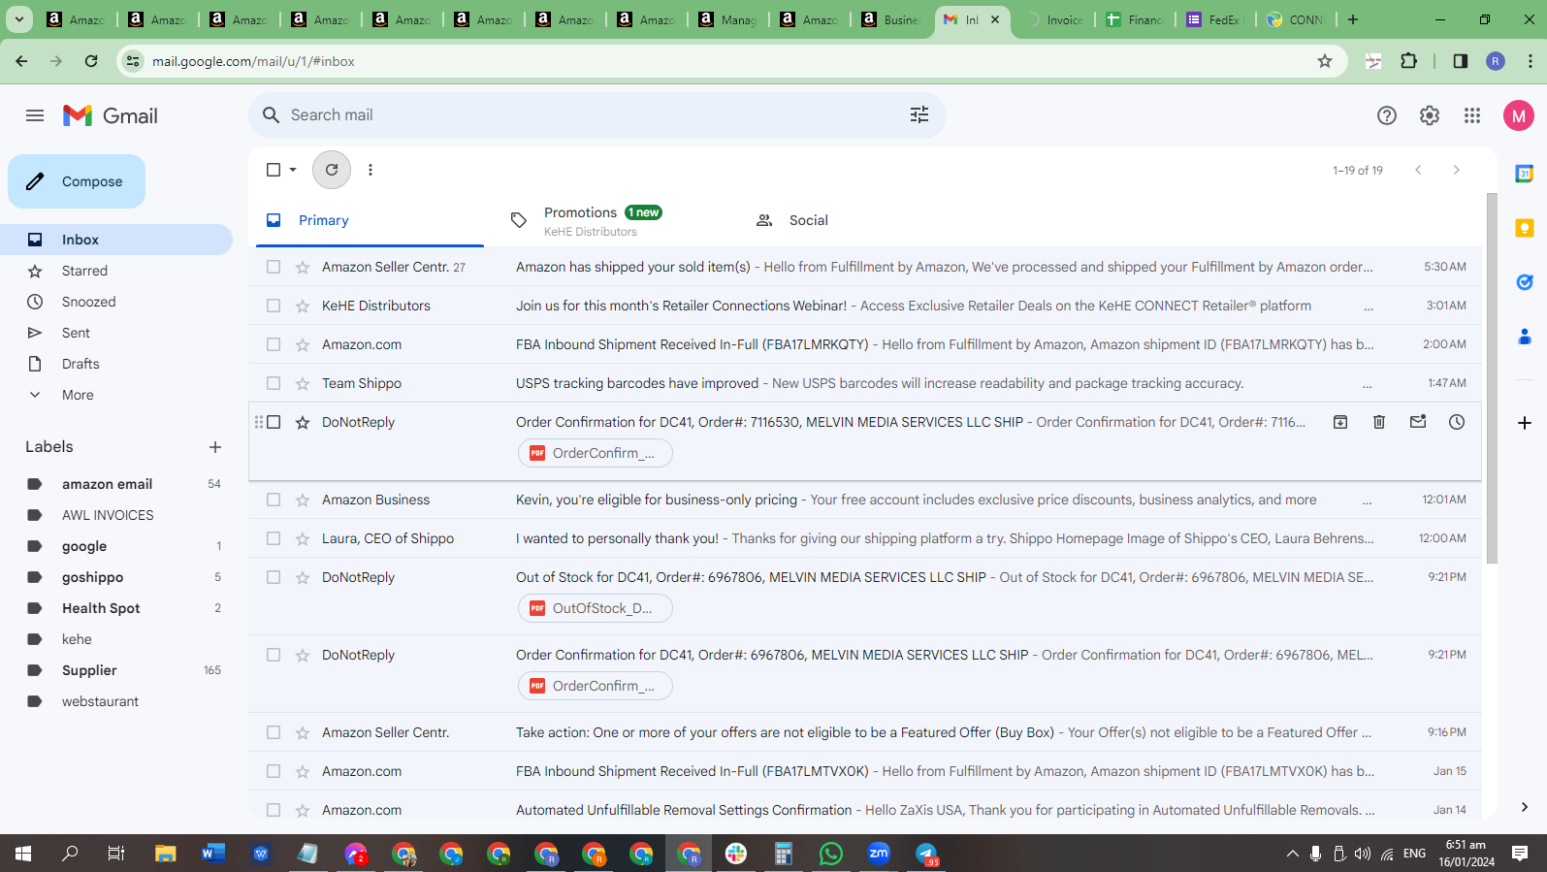Bookmark this page with the star icon
The width and height of the screenshot is (1547, 872).
[1325, 61]
